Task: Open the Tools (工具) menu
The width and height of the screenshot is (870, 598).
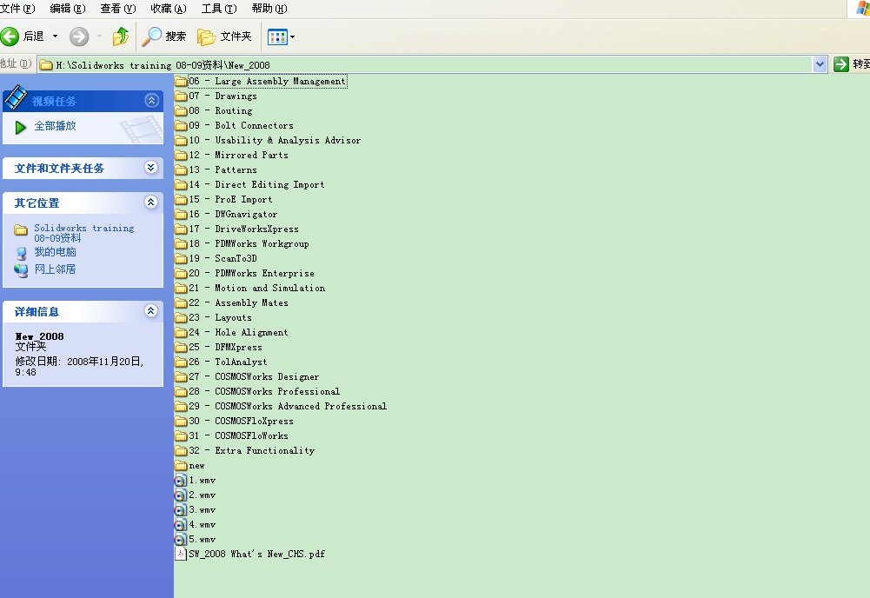Action: pyautogui.click(x=219, y=9)
